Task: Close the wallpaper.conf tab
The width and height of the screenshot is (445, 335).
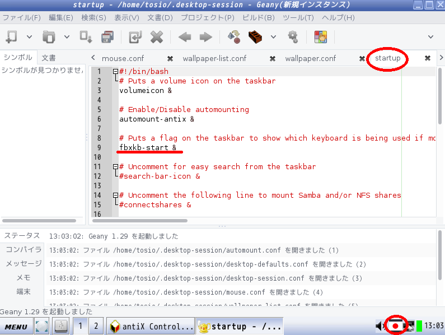Action: pyautogui.click(x=362, y=59)
